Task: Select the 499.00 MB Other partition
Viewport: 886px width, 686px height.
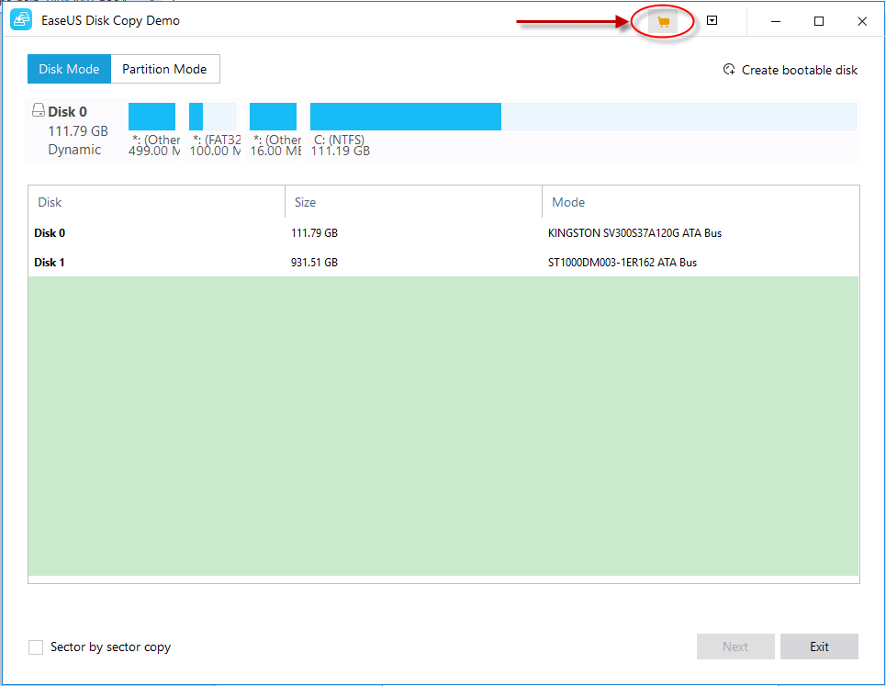Action: click(151, 117)
